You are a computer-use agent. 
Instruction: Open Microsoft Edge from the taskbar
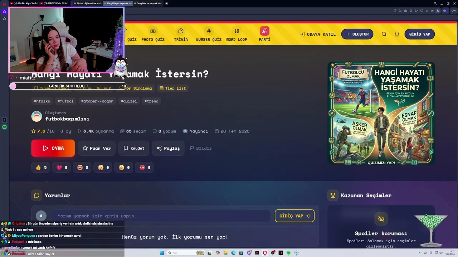coord(233,253)
